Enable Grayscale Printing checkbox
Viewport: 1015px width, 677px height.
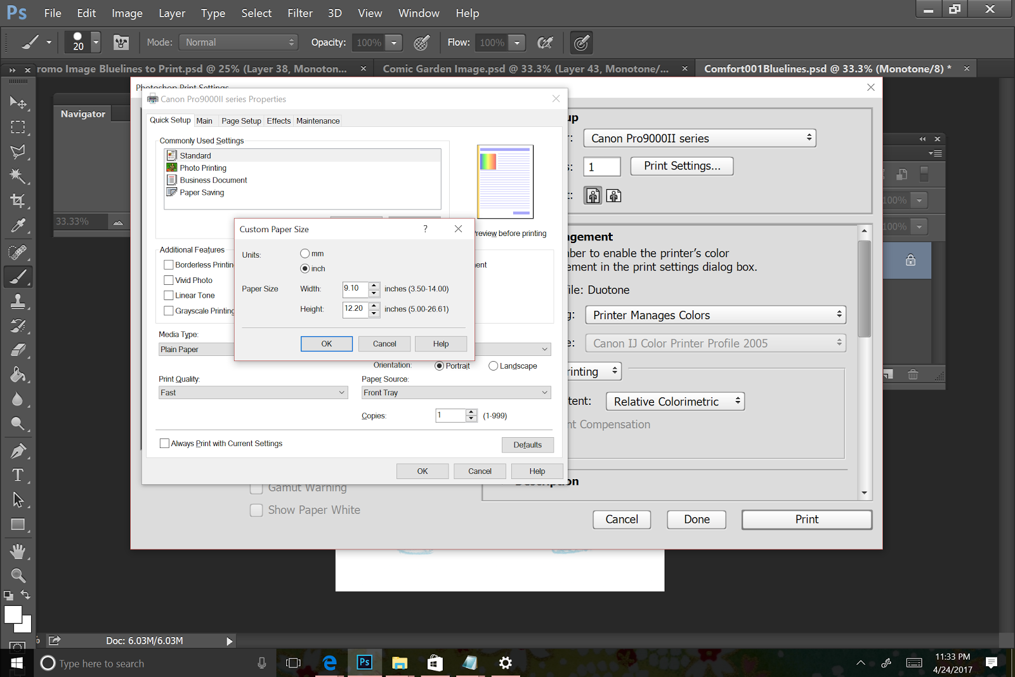coord(169,310)
